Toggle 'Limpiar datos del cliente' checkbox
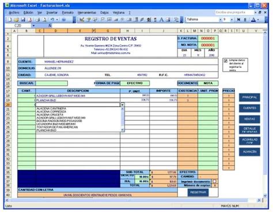Image resolution: width=273 pixels, height=213 pixels. 226,61
